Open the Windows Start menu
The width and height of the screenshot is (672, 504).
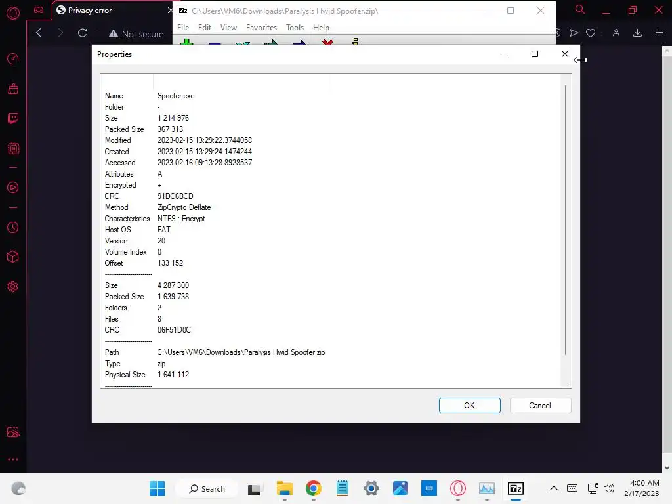point(157,488)
